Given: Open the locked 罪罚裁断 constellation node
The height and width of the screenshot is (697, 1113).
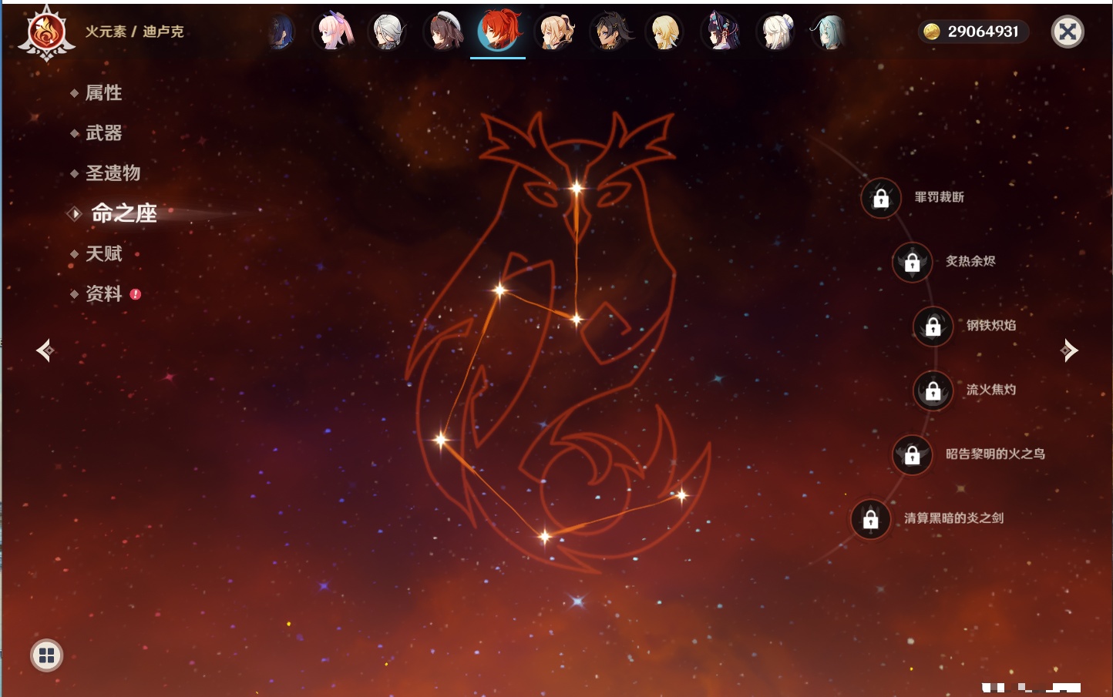Looking at the screenshot, I should click(881, 199).
